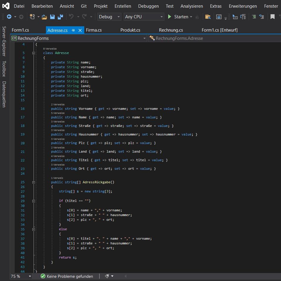The height and width of the screenshot is (281, 281).
Task: Open the Starten button dropdown arrow
Action: (x=191, y=17)
